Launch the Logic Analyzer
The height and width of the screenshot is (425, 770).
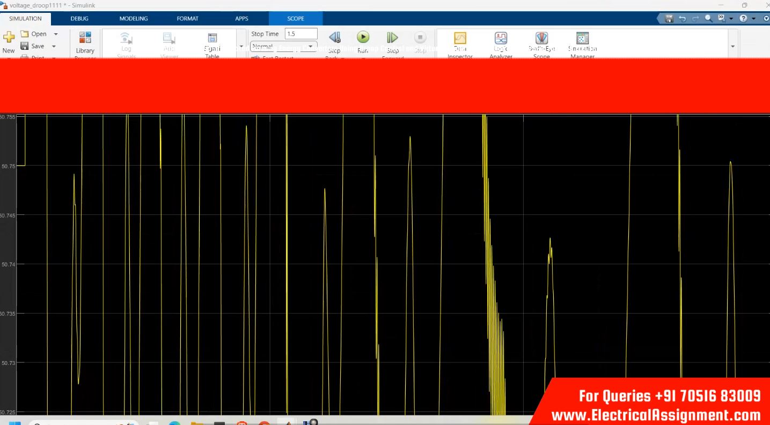[501, 39]
